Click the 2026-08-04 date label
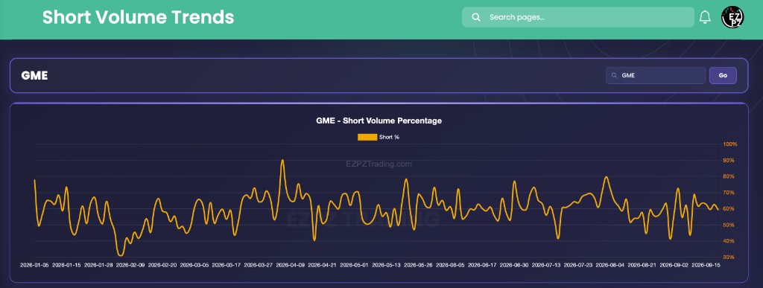 click(610, 265)
